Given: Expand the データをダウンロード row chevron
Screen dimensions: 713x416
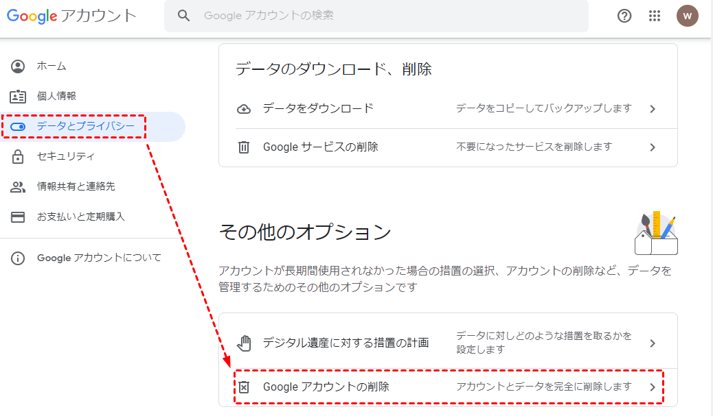Looking at the screenshot, I should click(x=653, y=109).
